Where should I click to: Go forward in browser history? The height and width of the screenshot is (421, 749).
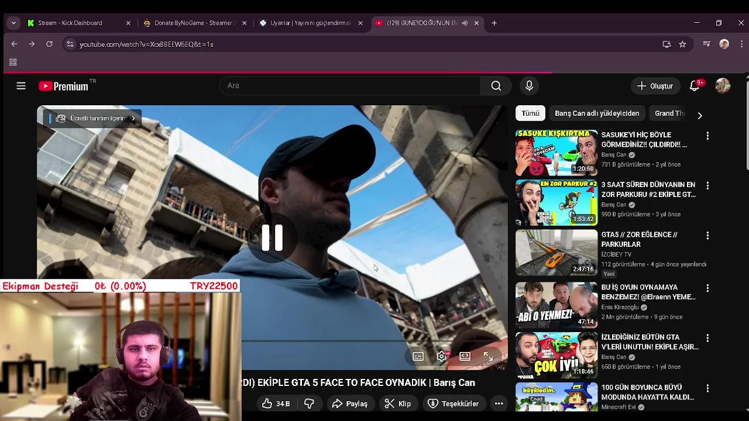pyautogui.click(x=32, y=44)
